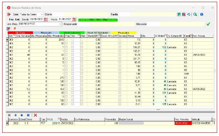This screenshot has width=219, height=136.
Task: Click filter marker on Stock(OFF) column header
Action: pos(99,35)
